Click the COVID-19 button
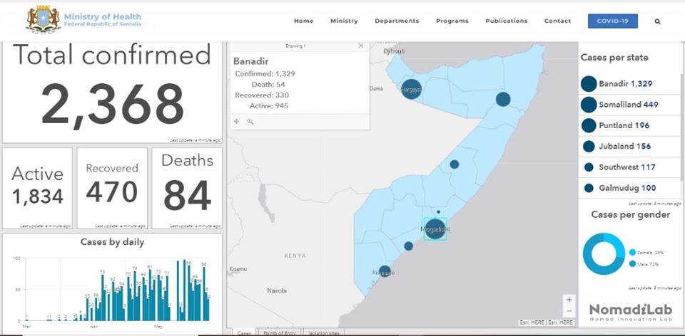The width and height of the screenshot is (685, 336). click(613, 21)
